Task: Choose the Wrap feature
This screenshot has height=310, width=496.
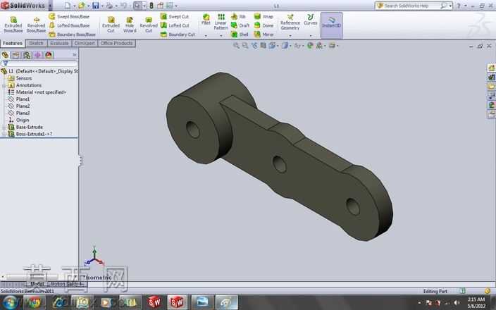Action: click(x=263, y=16)
